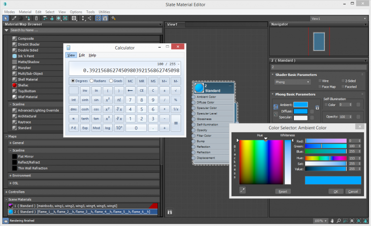Collapse the Shader Basic Parameters rollout
The height and width of the screenshot is (226, 371).
coord(273,74)
